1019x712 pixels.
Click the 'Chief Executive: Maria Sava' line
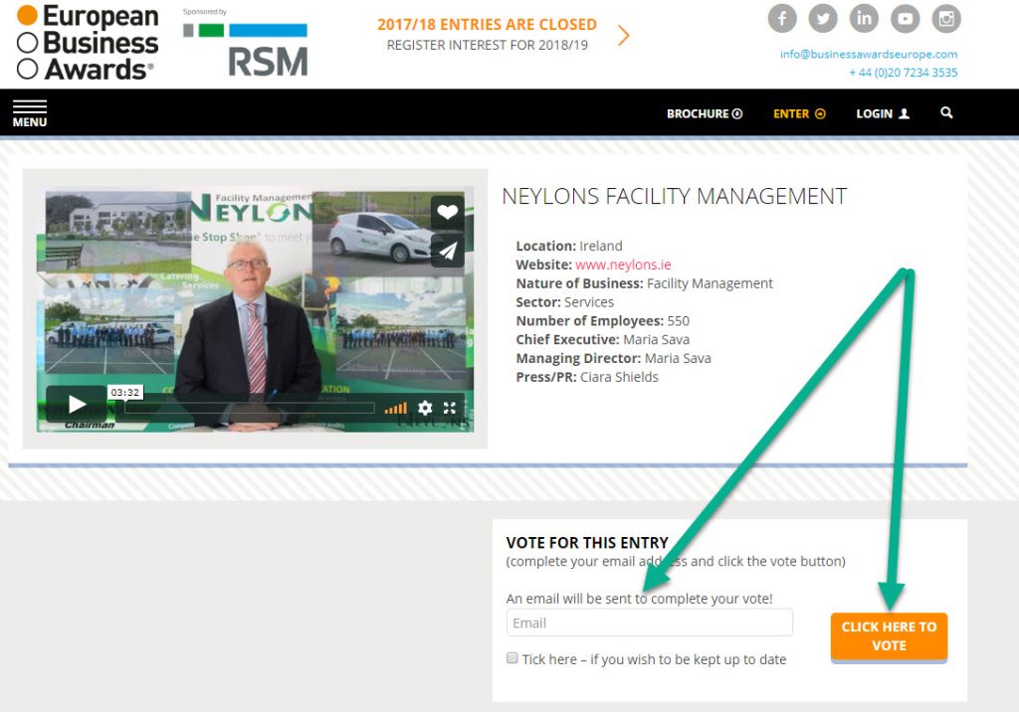click(602, 340)
